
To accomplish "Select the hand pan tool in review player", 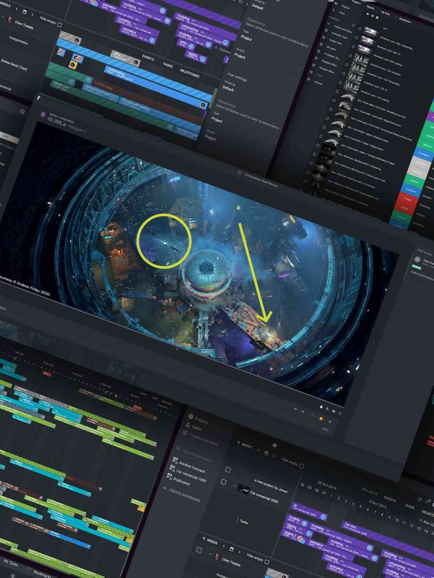I will tap(321, 407).
